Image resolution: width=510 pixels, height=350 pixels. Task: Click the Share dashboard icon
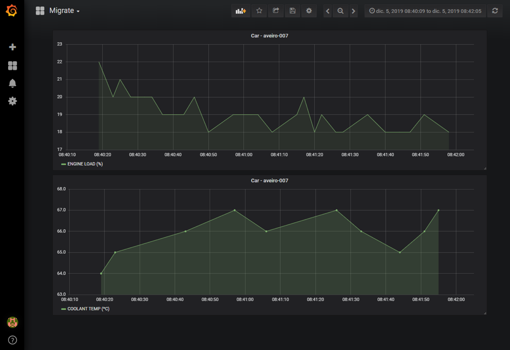click(x=276, y=11)
